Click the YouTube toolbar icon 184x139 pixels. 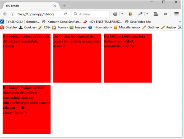[156, 14]
